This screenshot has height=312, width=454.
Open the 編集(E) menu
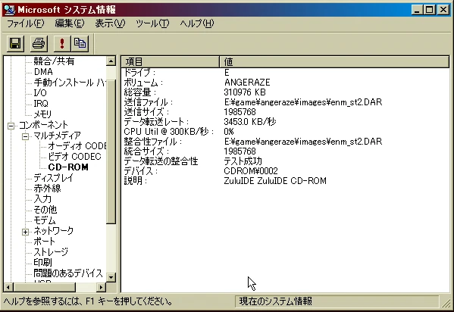[70, 23]
